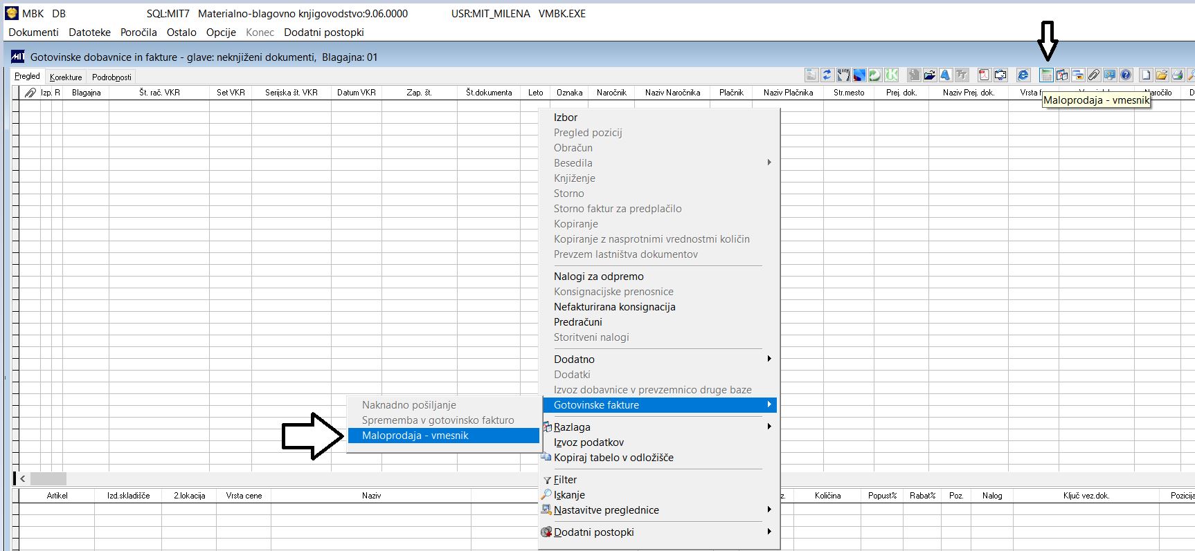Click the paperclip column header icon in the table
The width and height of the screenshot is (1195, 551).
click(30, 92)
